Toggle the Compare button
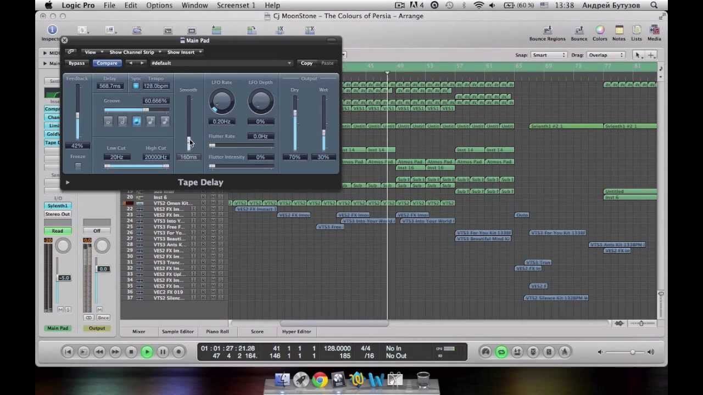This screenshot has width=703, height=395. [107, 63]
